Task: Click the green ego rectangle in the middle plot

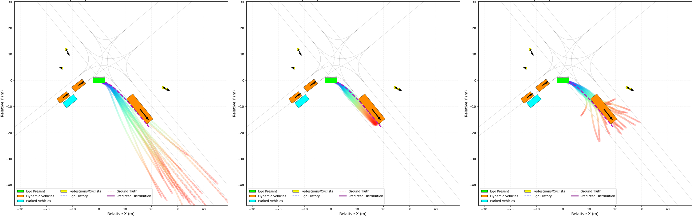Action: tap(331, 80)
